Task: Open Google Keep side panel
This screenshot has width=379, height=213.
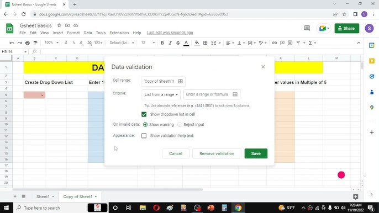Action: [x=372, y=61]
